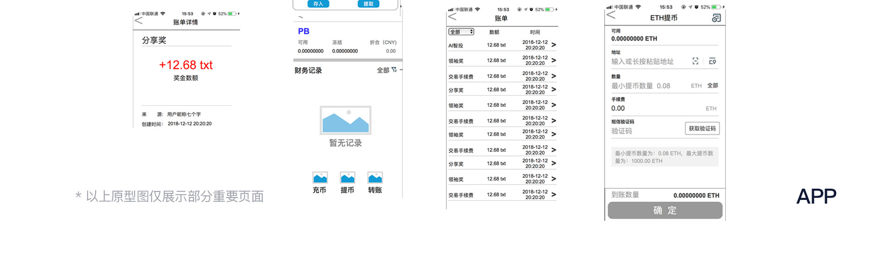Open the 全部 filter next to 财务记录

point(387,70)
